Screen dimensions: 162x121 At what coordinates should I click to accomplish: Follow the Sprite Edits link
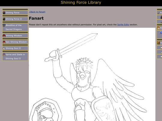click(x=123, y=24)
